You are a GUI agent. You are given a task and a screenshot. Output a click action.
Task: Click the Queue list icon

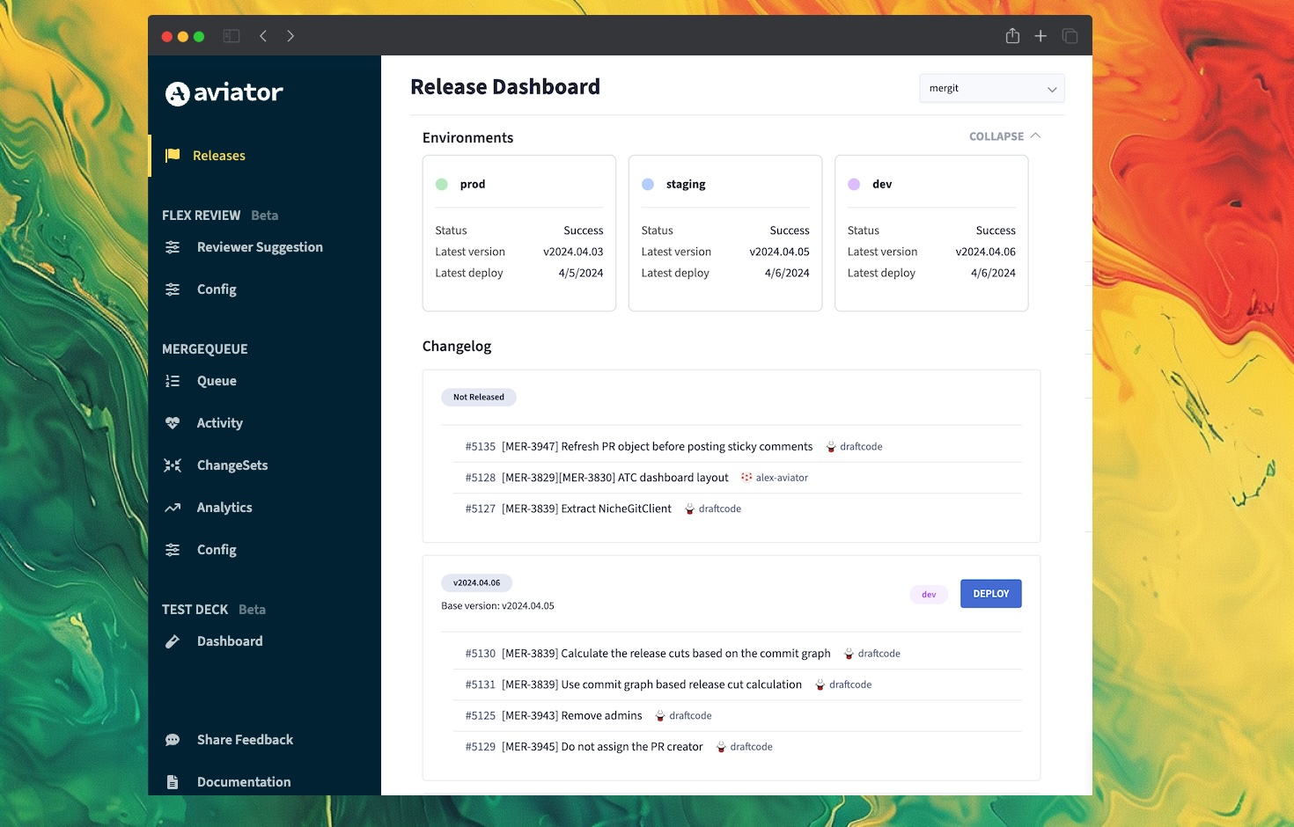pos(173,381)
